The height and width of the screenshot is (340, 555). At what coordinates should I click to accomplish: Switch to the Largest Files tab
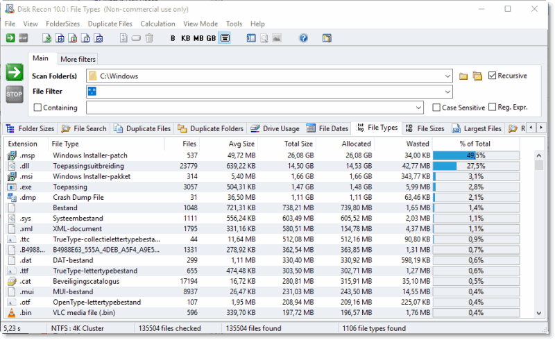[477, 128]
